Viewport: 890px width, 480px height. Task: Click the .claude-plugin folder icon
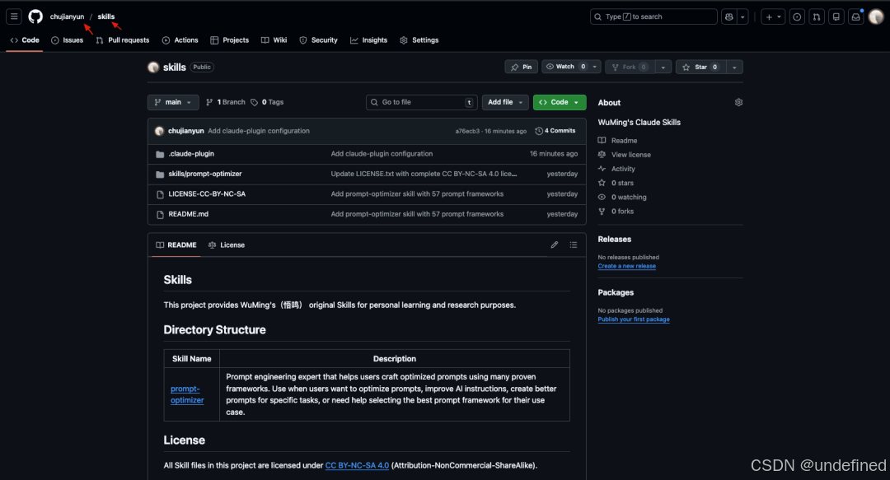[160, 154]
